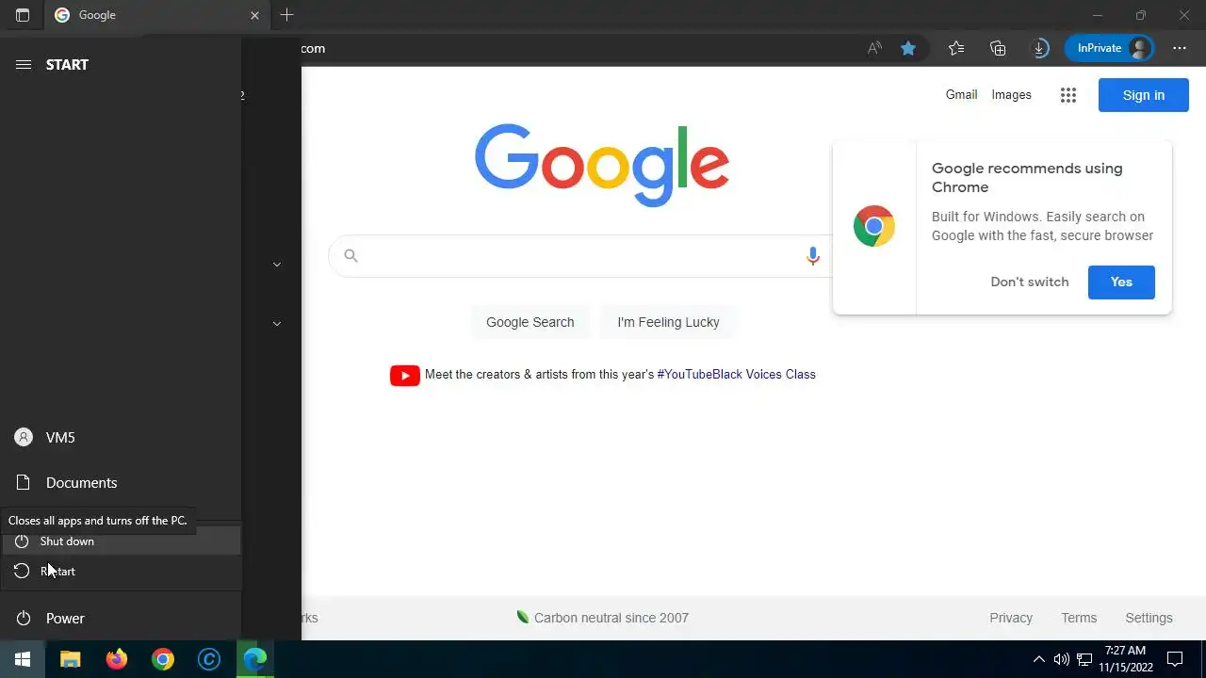1206x678 pixels.
Task: Switch to Microsoft Edge taskbar icon
Action: pyautogui.click(x=255, y=659)
